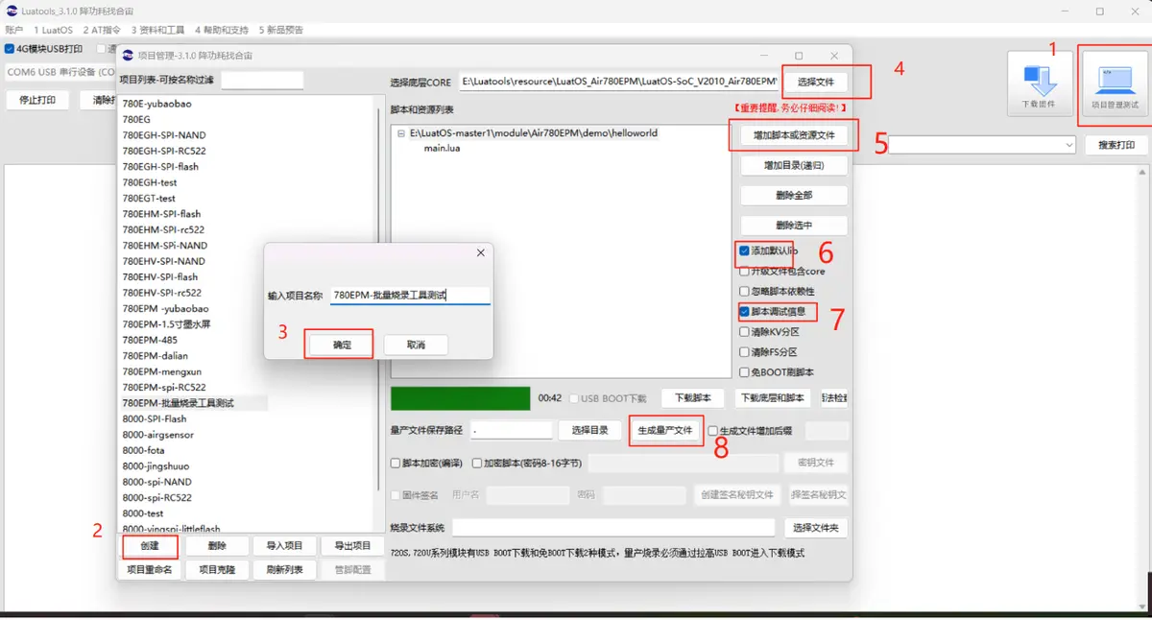Click the 刷新列表 button
The height and width of the screenshot is (620, 1152).
pyautogui.click(x=284, y=570)
